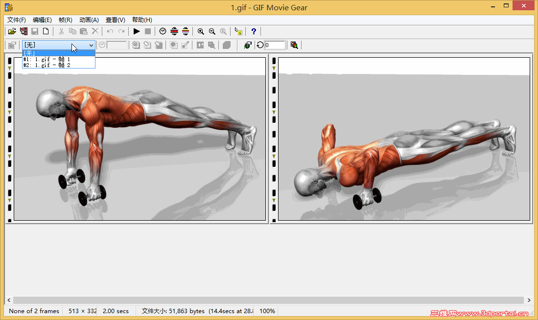Click the '513 × 332' dimensions in status bar

tap(82, 311)
